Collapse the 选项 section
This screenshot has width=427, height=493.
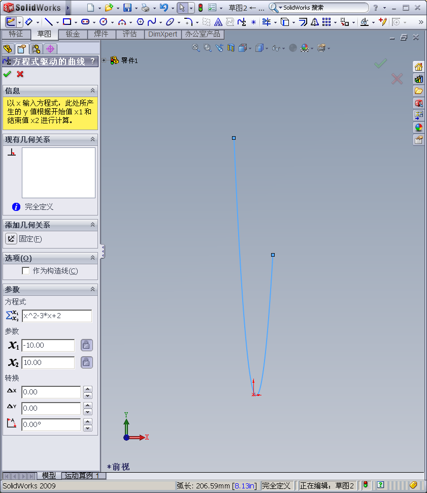point(93,258)
